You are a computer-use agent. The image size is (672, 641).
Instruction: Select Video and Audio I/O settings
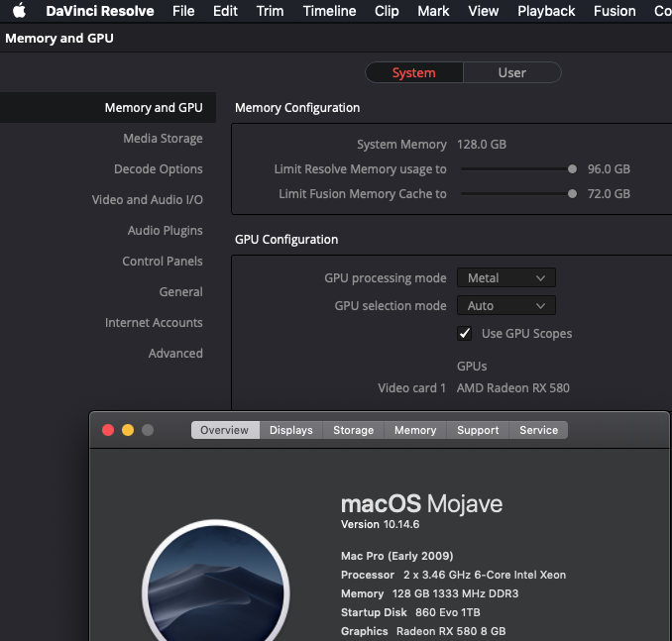(147, 200)
